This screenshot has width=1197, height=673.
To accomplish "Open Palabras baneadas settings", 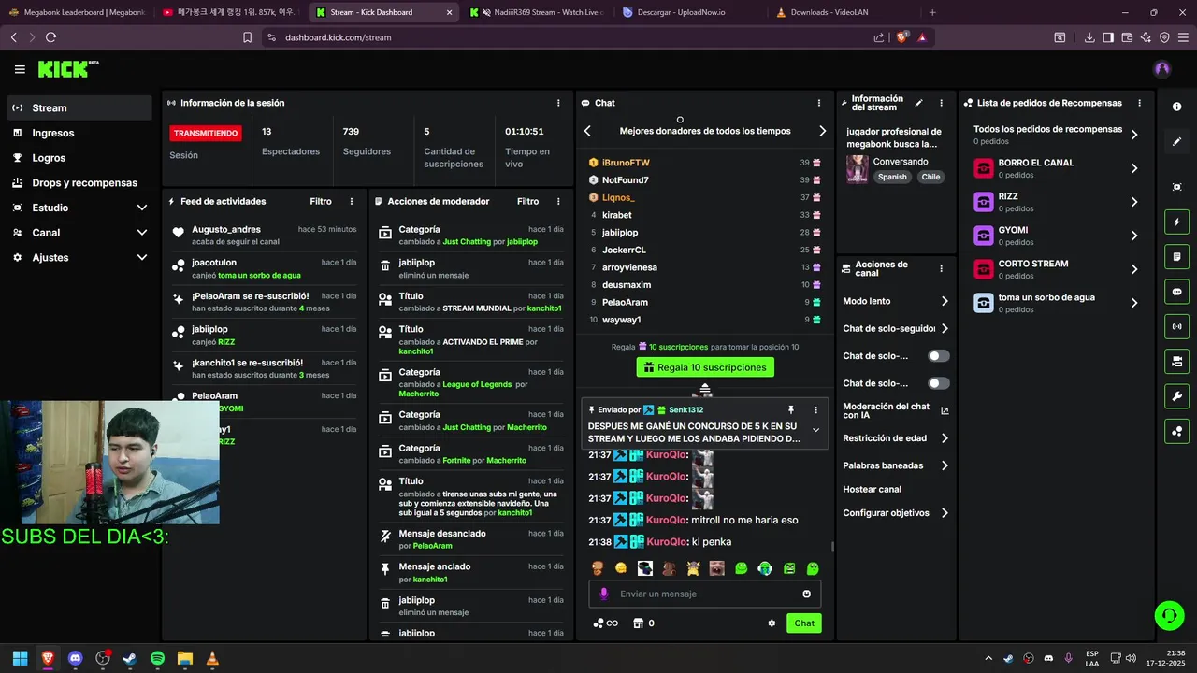I will pos(896,465).
